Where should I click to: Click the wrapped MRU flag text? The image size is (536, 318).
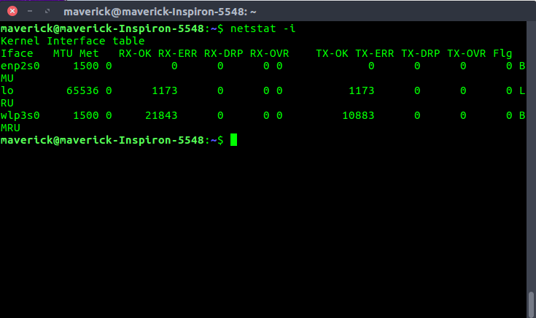(10, 128)
